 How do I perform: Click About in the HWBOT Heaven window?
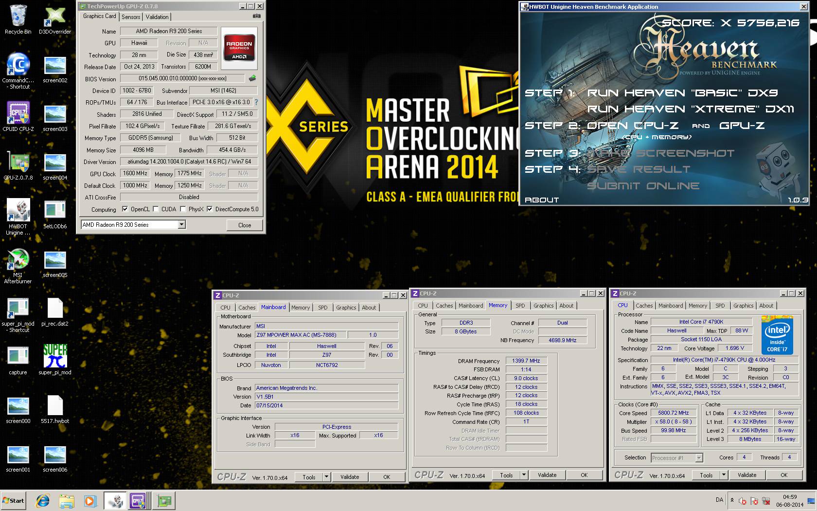542,200
